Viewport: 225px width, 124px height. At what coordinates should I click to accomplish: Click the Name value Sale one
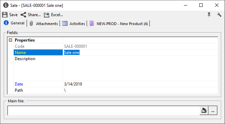72,53
